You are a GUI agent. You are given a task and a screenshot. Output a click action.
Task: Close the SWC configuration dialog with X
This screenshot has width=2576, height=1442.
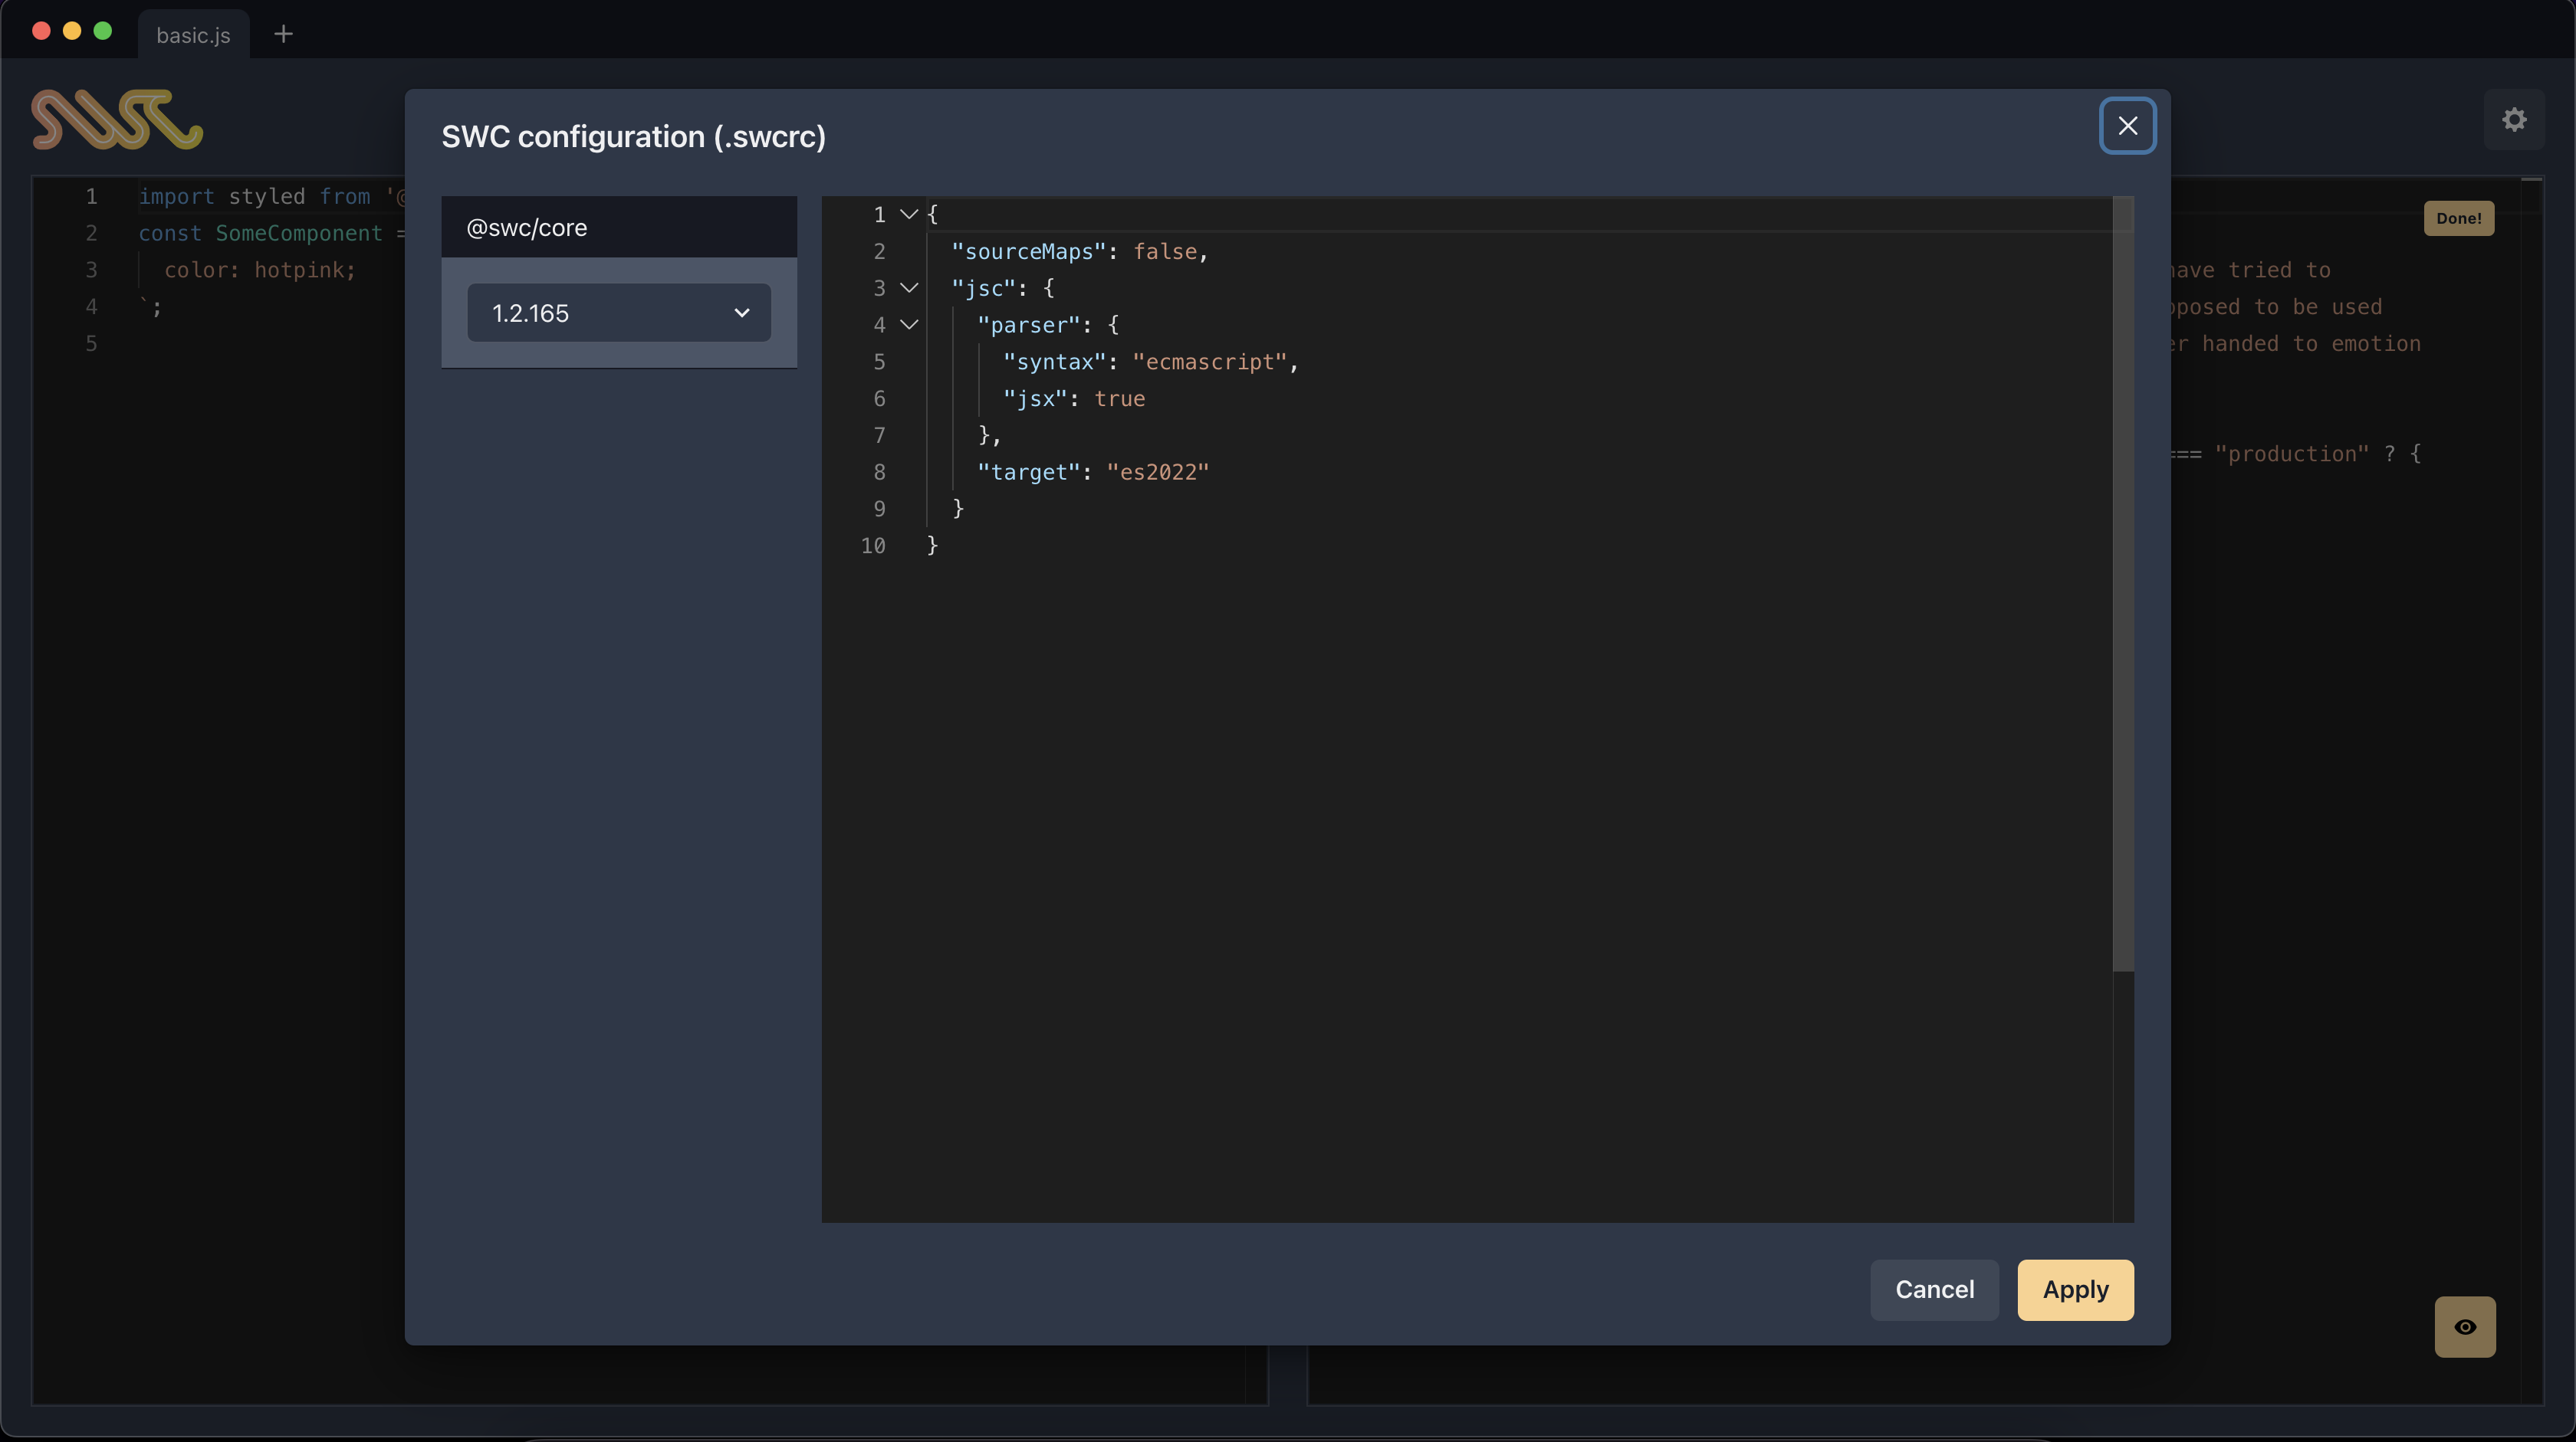pos(2127,126)
